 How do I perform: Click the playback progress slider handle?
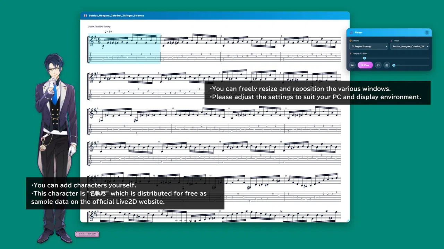tap(394, 65)
